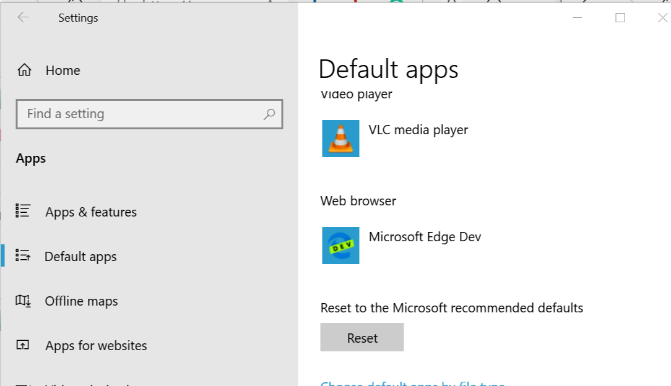Click the Home house icon
Screen dimensions: 671x386
(24, 70)
